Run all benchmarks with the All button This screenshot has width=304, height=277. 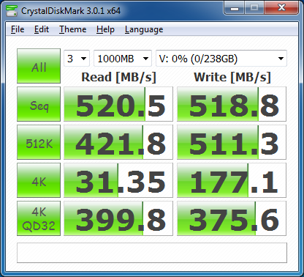(x=39, y=66)
